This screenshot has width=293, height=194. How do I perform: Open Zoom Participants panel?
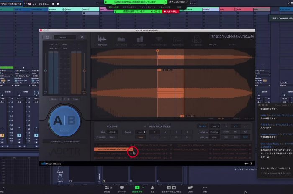pyautogui.click(x=107, y=189)
